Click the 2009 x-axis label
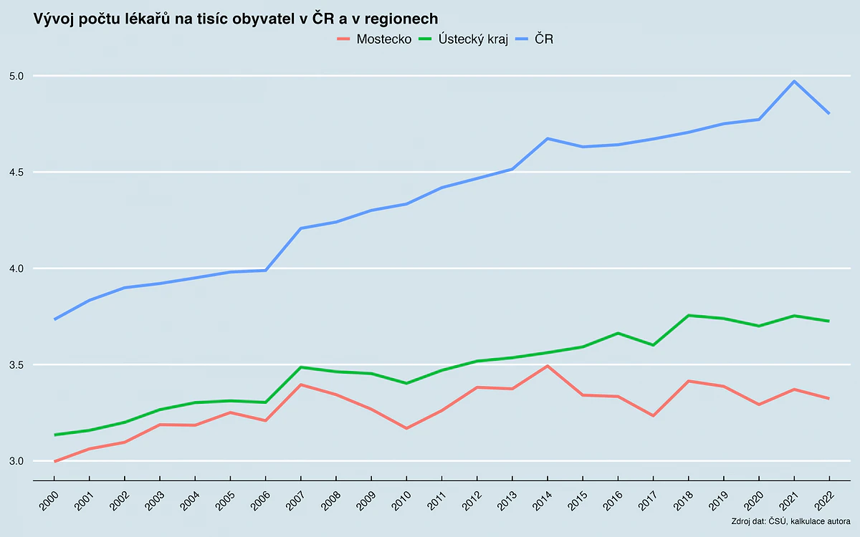860x537 pixels. point(365,500)
